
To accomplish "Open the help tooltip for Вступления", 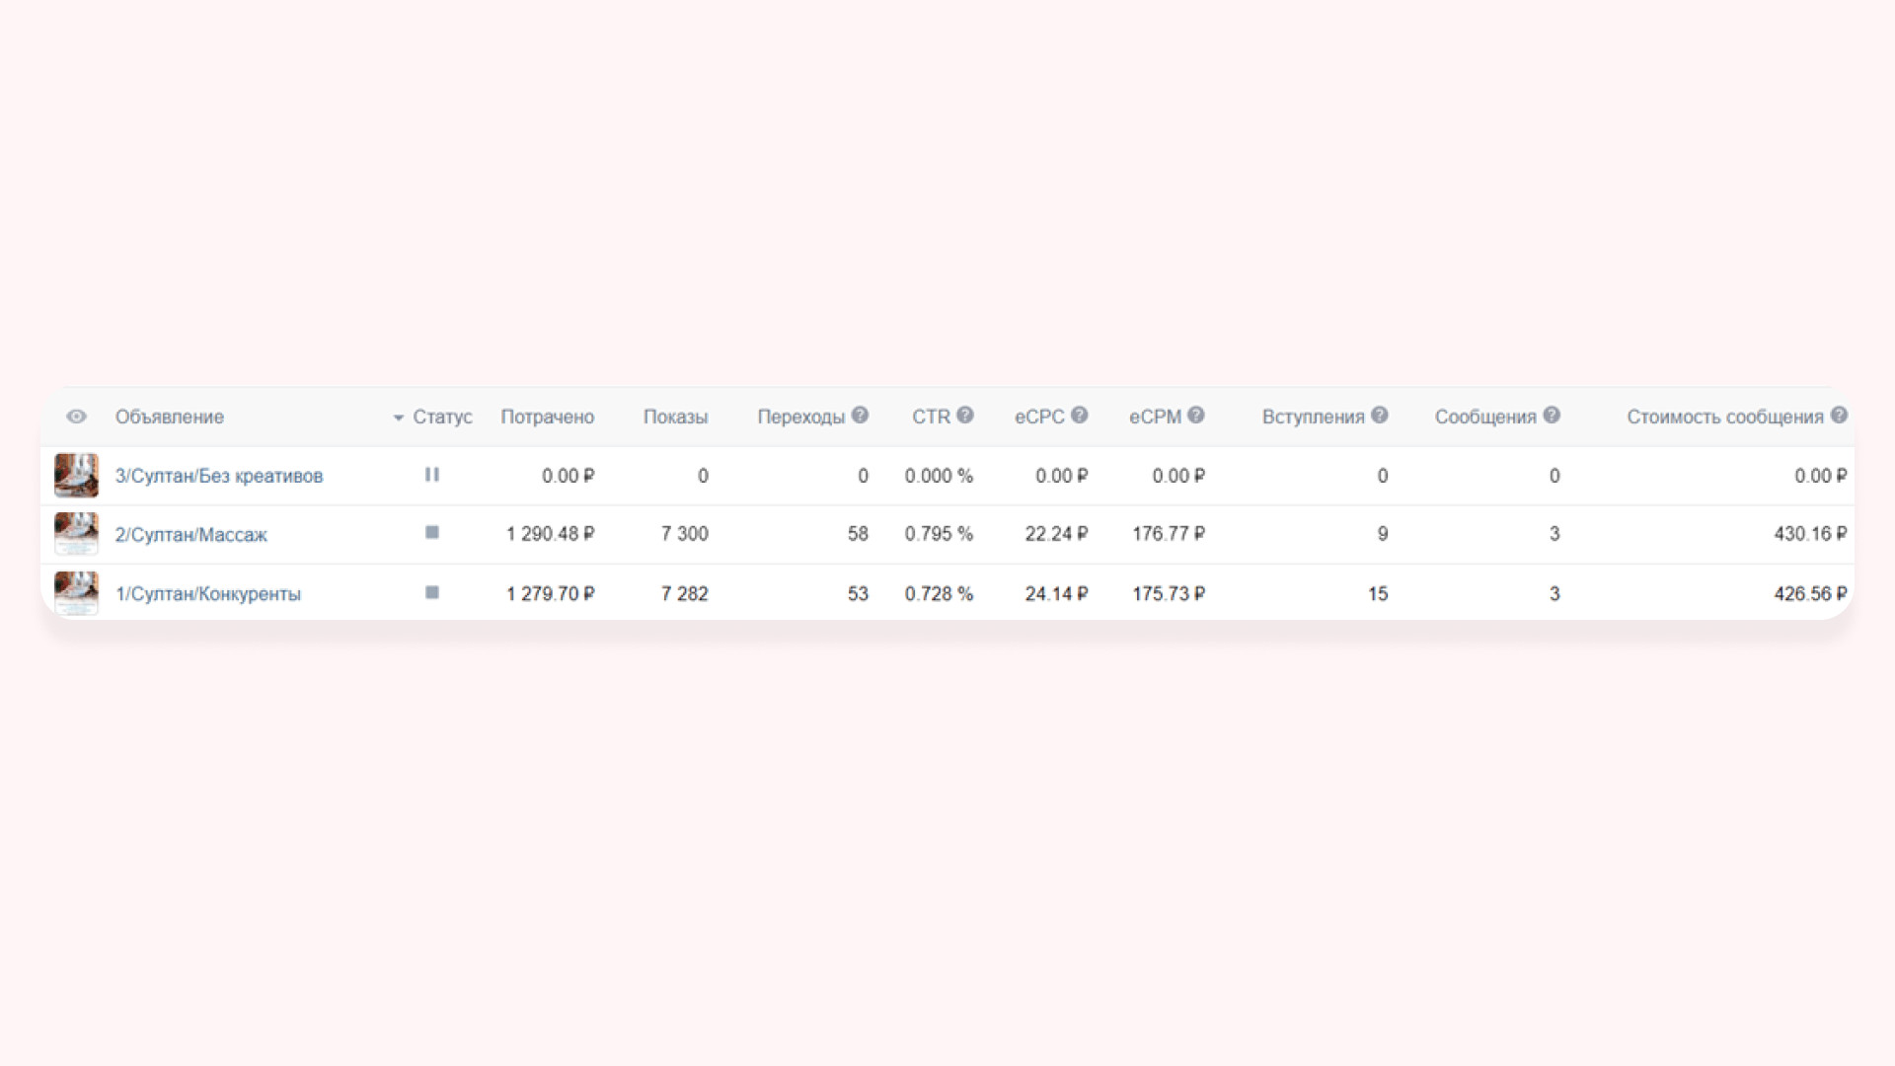I will click(1380, 416).
